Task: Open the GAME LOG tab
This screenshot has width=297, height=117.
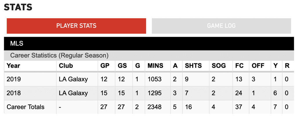Action: click(221, 26)
